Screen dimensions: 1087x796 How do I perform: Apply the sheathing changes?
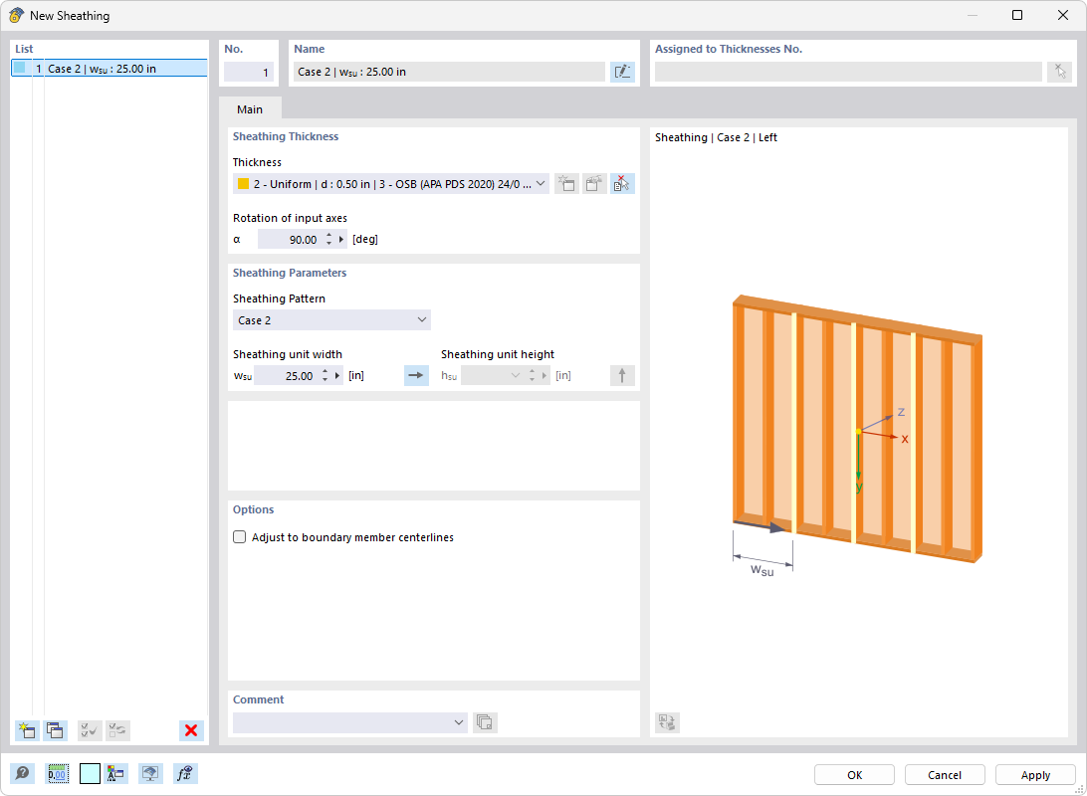(1034, 774)
